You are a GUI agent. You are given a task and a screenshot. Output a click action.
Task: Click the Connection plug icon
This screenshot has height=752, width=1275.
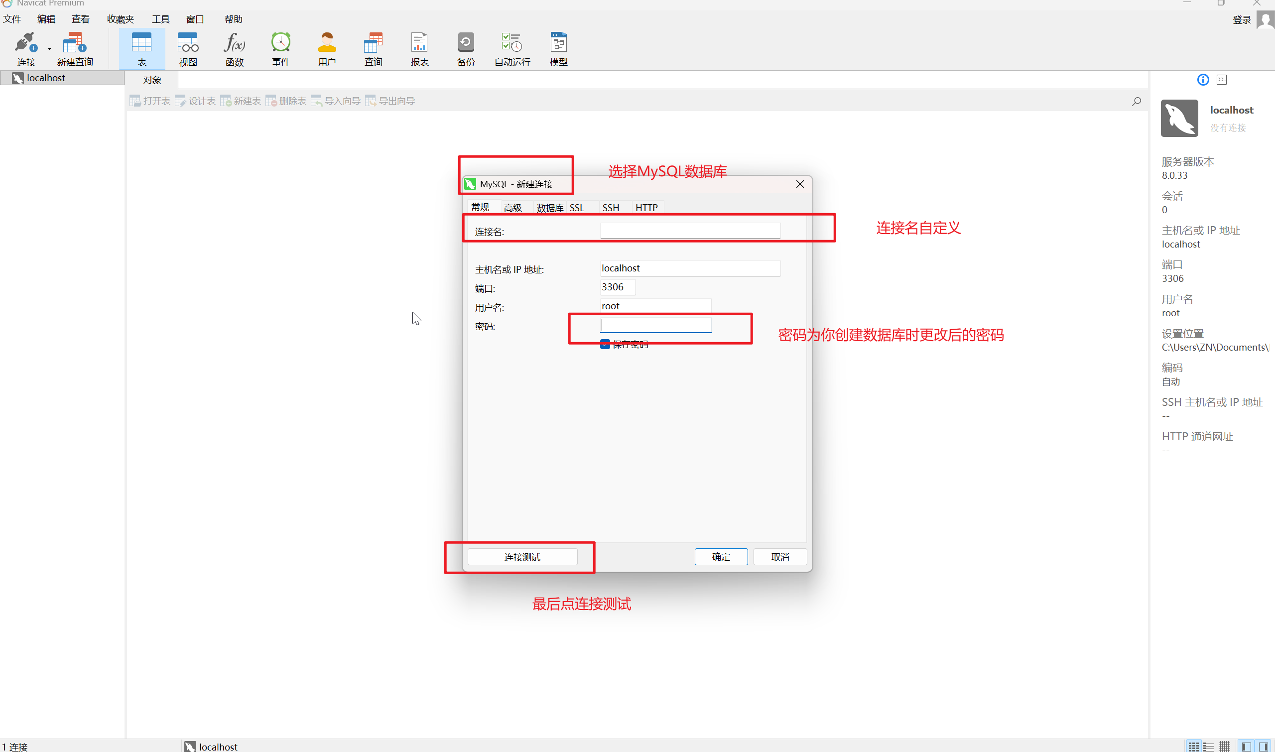coord(25,42)
